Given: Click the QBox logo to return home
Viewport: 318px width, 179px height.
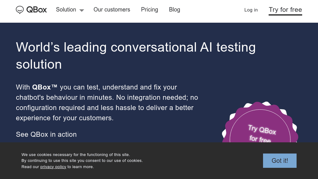Looking at the screenshot, I should click(31, 10).
